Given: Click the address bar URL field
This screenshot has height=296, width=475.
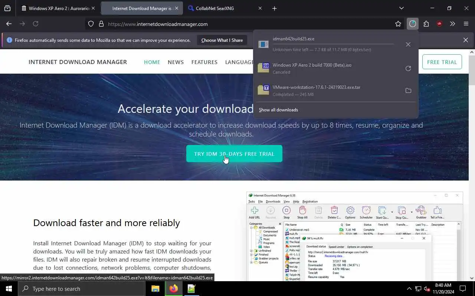Looking at the screenshot, I should 245,24.
